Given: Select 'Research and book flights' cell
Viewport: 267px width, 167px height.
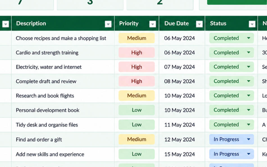Looking at the screenshot, I should coord(63,96).
